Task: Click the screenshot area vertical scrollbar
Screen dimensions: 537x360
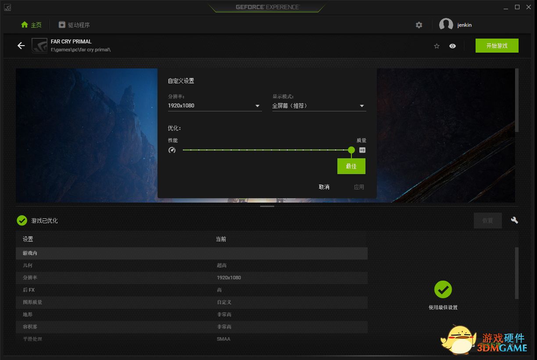Action: pos(517,100)
